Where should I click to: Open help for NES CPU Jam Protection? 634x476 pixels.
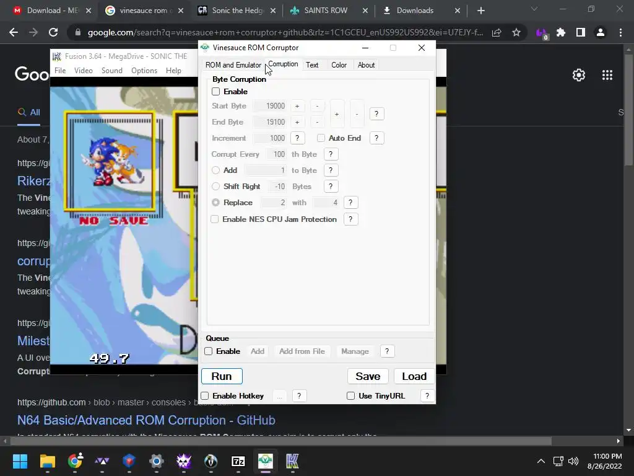[350, 219]
